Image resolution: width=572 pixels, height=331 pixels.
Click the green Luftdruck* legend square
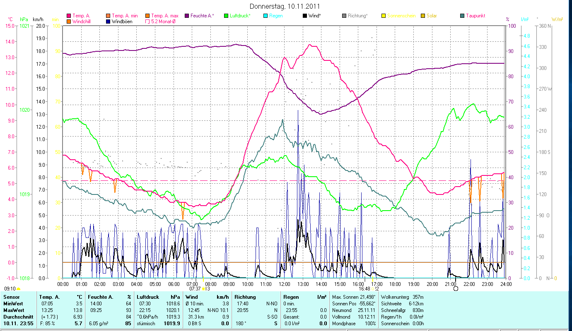coord(226,16)
